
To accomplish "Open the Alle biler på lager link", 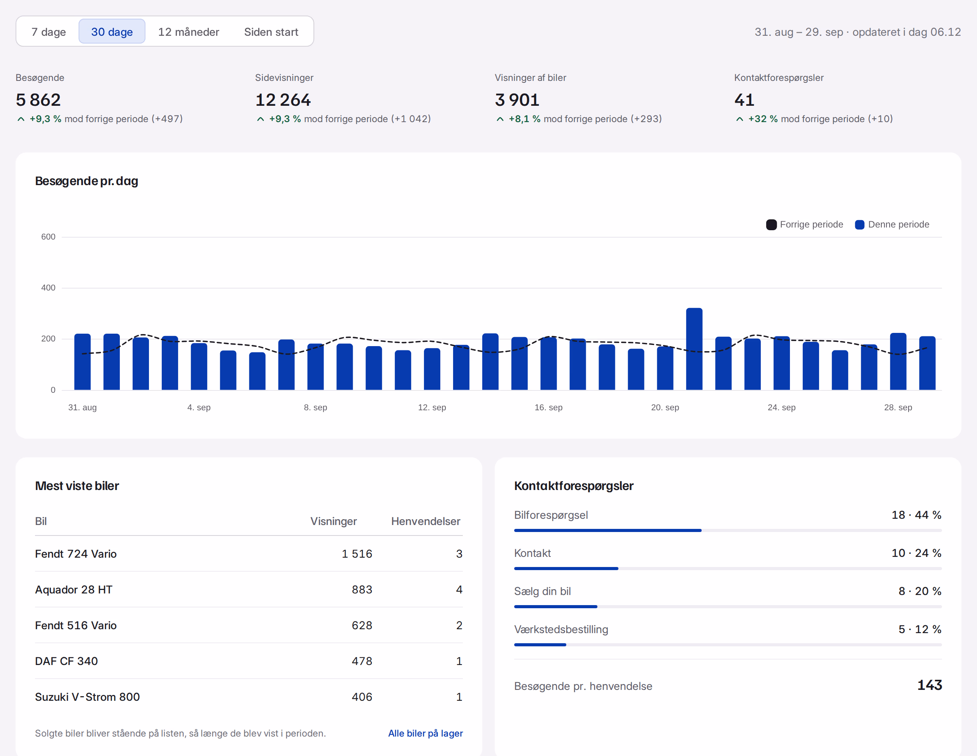I will (x=425, y=733).
